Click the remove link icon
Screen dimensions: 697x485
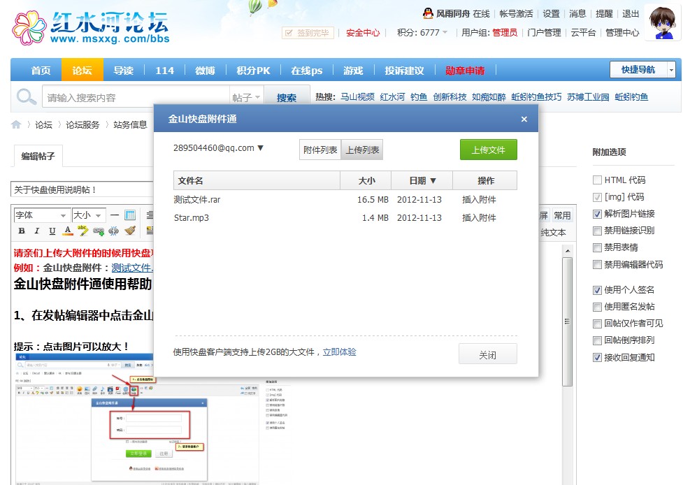click(x=114, y=231)
